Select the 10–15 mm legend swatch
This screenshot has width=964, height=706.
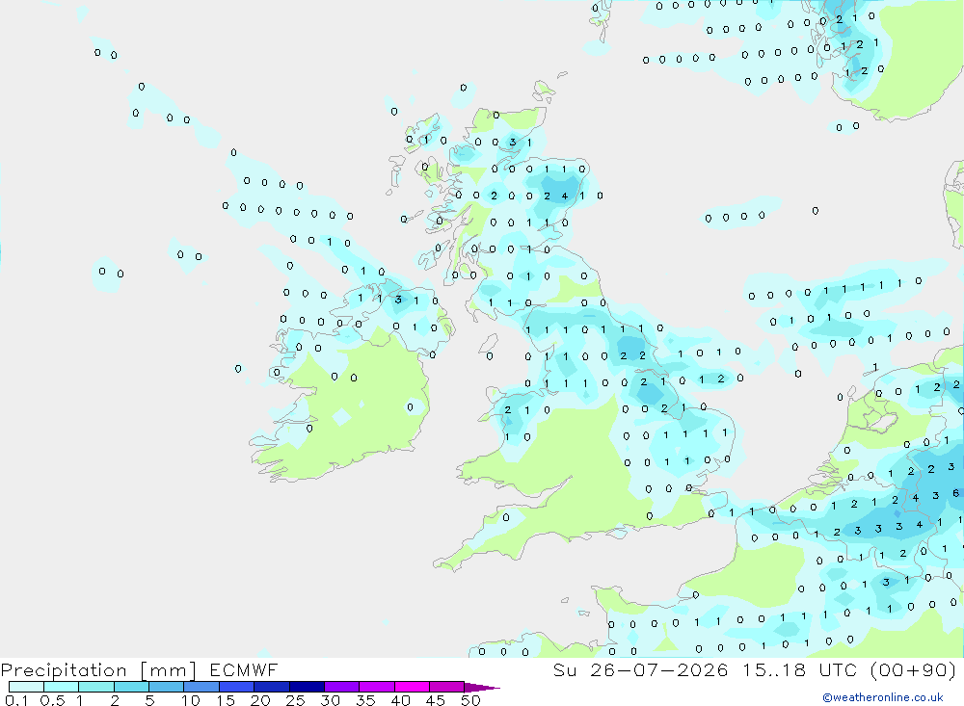click(x=201, y=687)
